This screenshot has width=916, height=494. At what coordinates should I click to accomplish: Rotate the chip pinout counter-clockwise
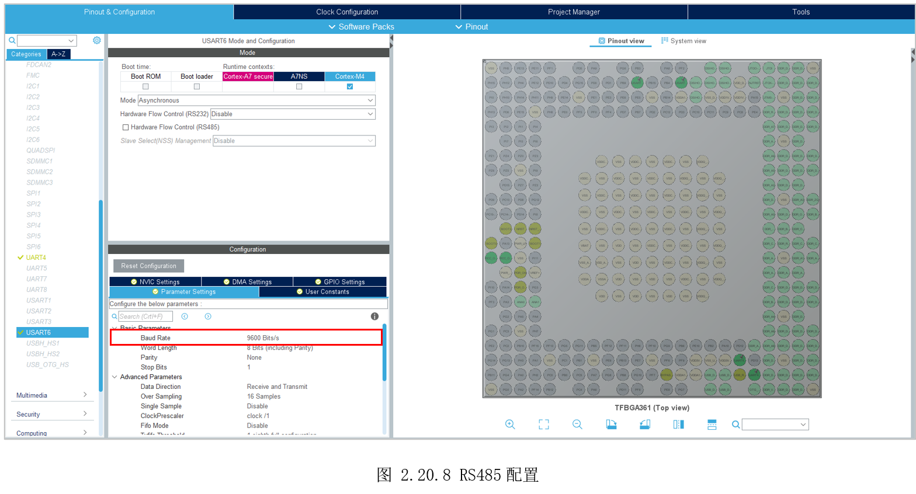pos(645,425)
